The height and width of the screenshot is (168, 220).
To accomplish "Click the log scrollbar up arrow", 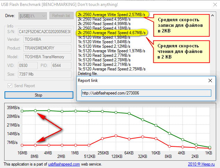I will coord(213,15).
